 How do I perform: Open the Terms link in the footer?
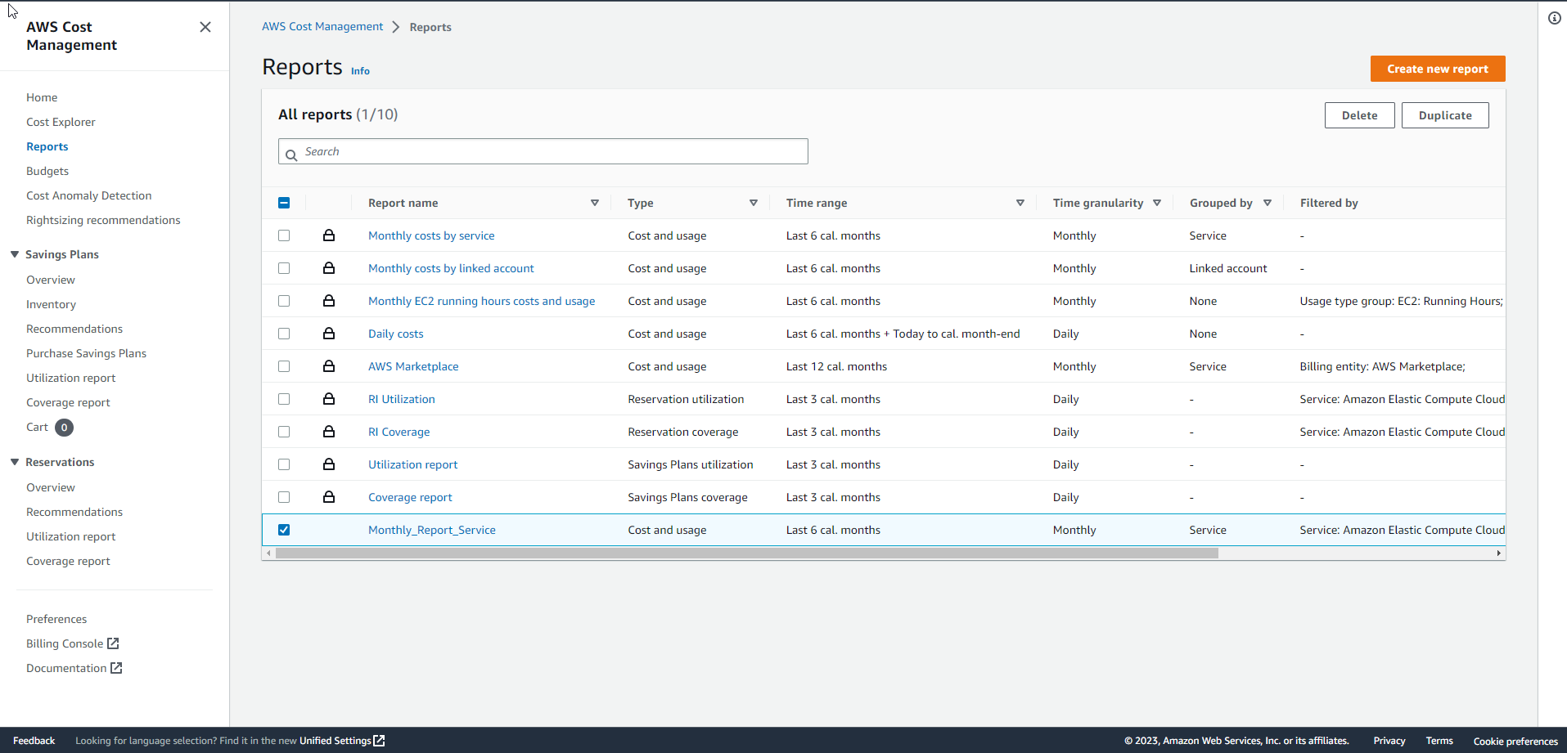[x=1439, y=741]
